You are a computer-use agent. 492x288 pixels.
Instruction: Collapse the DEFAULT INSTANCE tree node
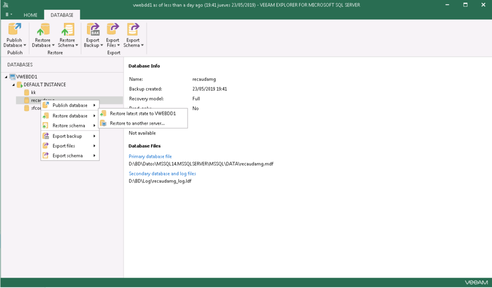point(14,85)
